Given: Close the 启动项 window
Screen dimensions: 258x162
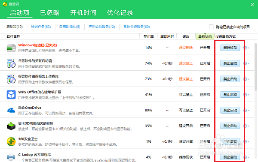Looking at the screenshot, I should (x=252, y=5).
